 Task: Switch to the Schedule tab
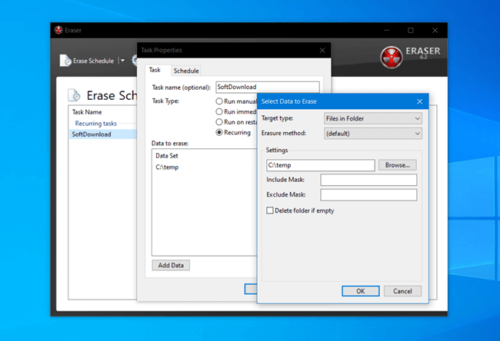(185, 71)
